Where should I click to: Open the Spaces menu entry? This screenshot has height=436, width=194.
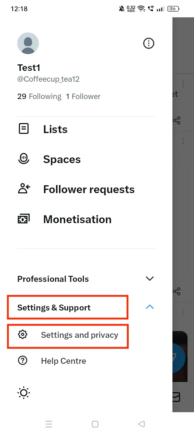tap(62, 159)
